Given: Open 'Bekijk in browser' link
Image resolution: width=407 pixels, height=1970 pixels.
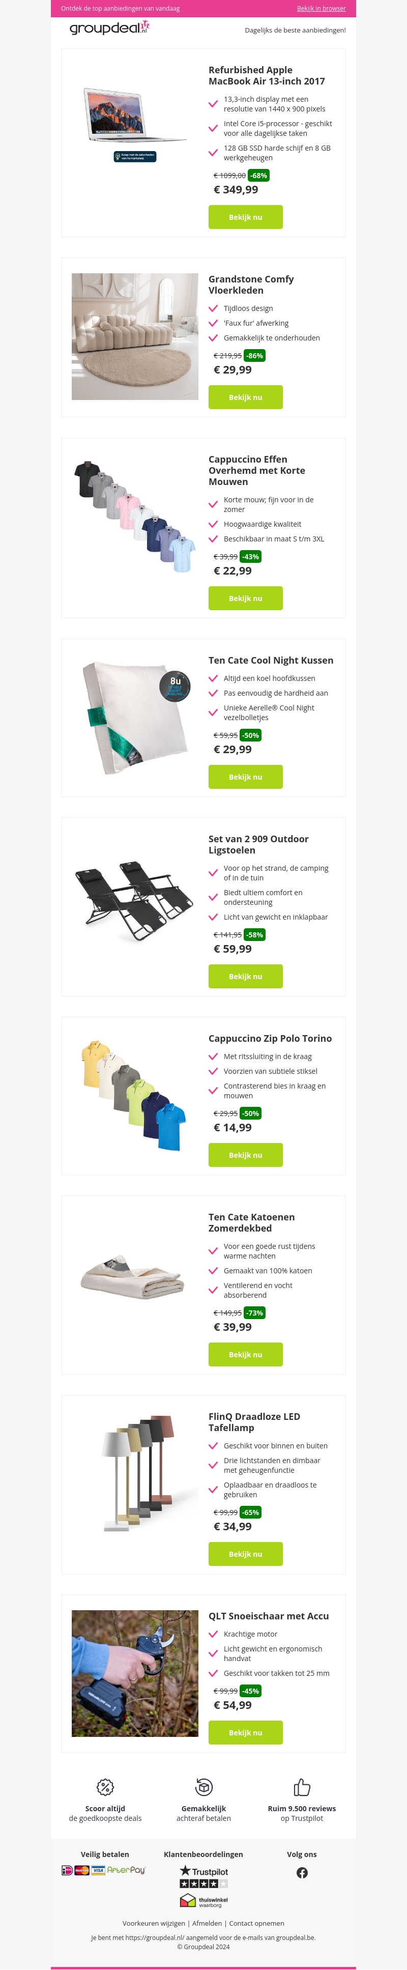Looking at the screenshot, I should [x=322, y=9].
